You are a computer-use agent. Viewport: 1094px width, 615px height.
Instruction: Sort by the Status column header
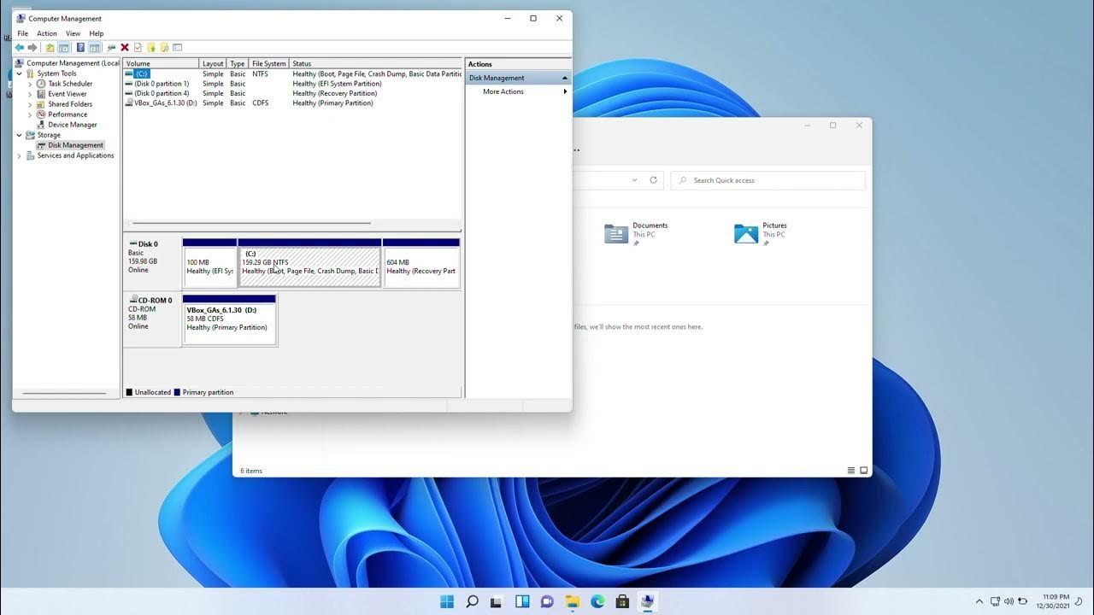tap(376, 63)
